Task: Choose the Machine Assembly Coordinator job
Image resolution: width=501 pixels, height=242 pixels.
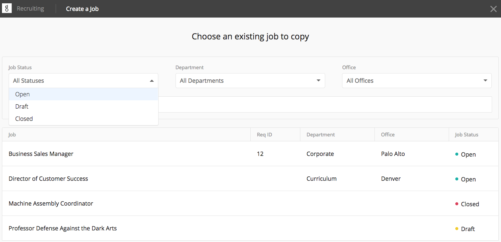Action: point(51,204)
